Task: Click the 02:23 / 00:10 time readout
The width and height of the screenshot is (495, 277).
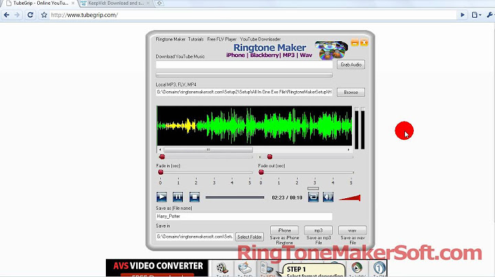Action: 287,197
